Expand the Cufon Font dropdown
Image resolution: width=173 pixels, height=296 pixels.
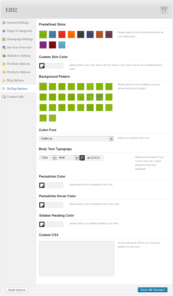tap(111, 139)
